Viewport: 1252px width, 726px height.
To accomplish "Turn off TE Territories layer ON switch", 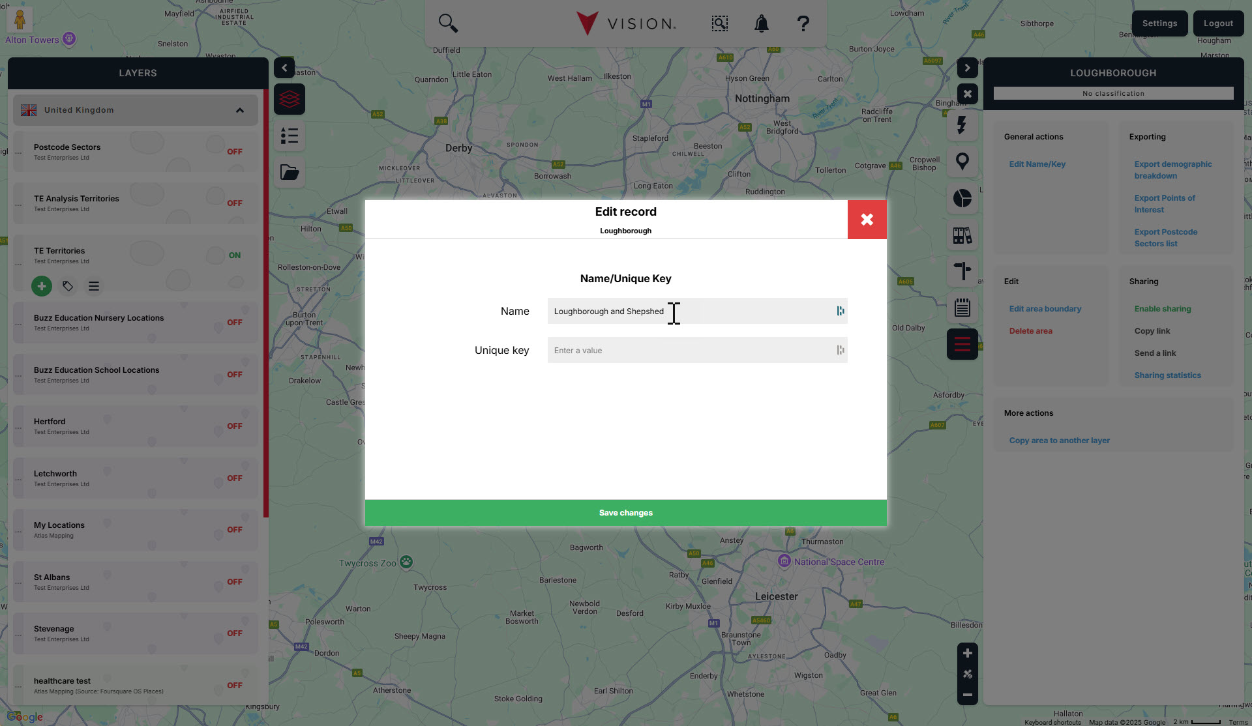I will click(235, 255).
